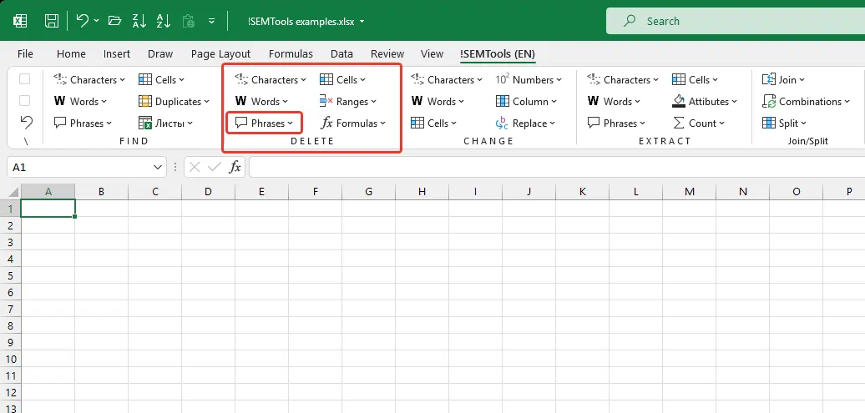
Task: Open the Split menu
Action: coord(784,123)
